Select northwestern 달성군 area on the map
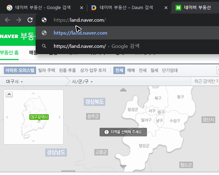219x175 pixels. tap(133, 109)
